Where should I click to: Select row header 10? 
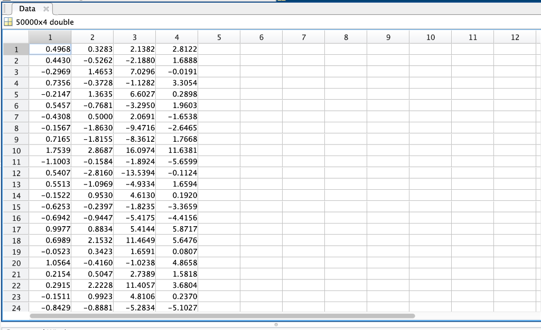coord(16,150)
